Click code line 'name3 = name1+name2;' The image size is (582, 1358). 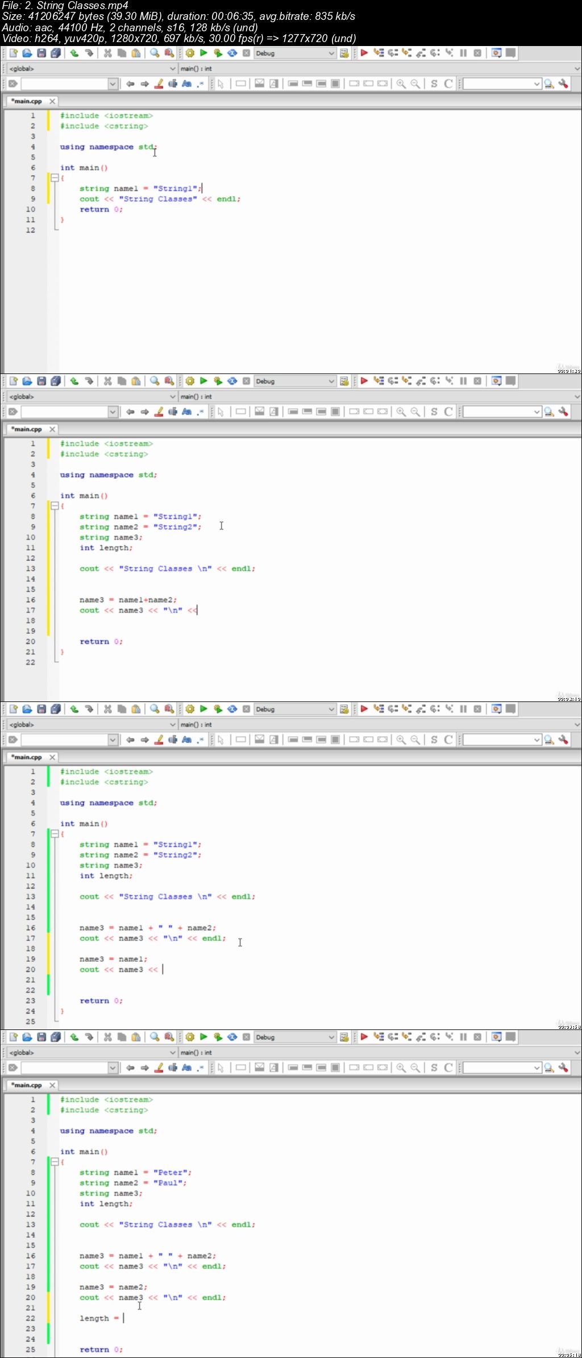pyautogui.click(x=128, y=600)
